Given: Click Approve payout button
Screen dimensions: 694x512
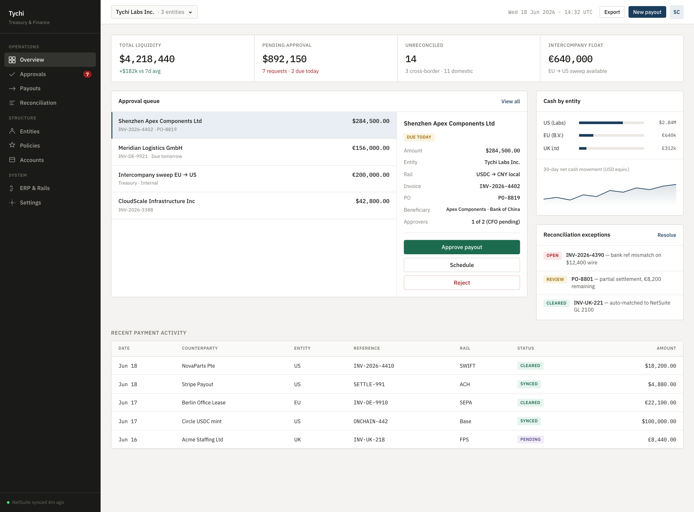Looking at the screenshot, I should coord(462,247).
